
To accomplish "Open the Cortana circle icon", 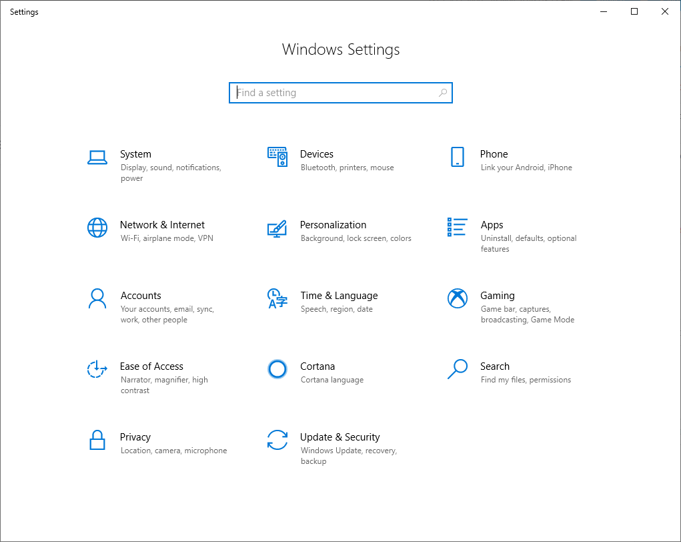I will tap(277, 369).
